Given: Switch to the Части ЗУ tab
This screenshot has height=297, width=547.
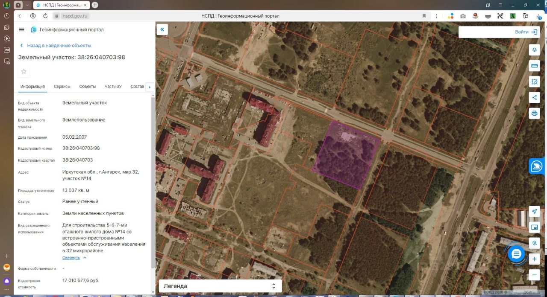Looking at the screenshot, I should pyautogui.click(x=113, y=87).
